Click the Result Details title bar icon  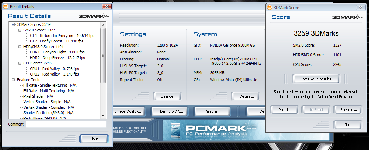(x=5, y=7)
